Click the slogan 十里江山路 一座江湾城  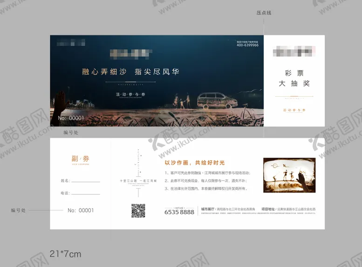tap(138, 181)
